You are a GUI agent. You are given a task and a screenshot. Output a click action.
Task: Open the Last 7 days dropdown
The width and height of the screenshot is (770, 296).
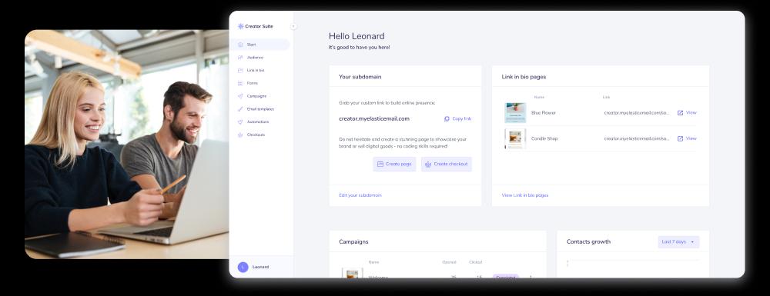(x=678, y=241)
